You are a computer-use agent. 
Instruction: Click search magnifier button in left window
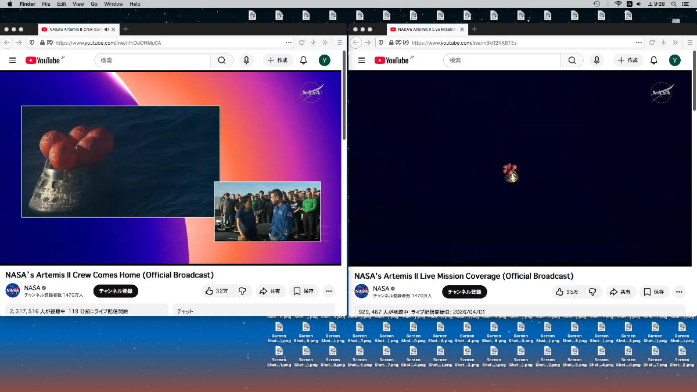point(222,60)
